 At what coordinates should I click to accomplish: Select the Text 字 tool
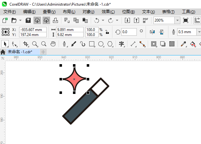(121, 44)
